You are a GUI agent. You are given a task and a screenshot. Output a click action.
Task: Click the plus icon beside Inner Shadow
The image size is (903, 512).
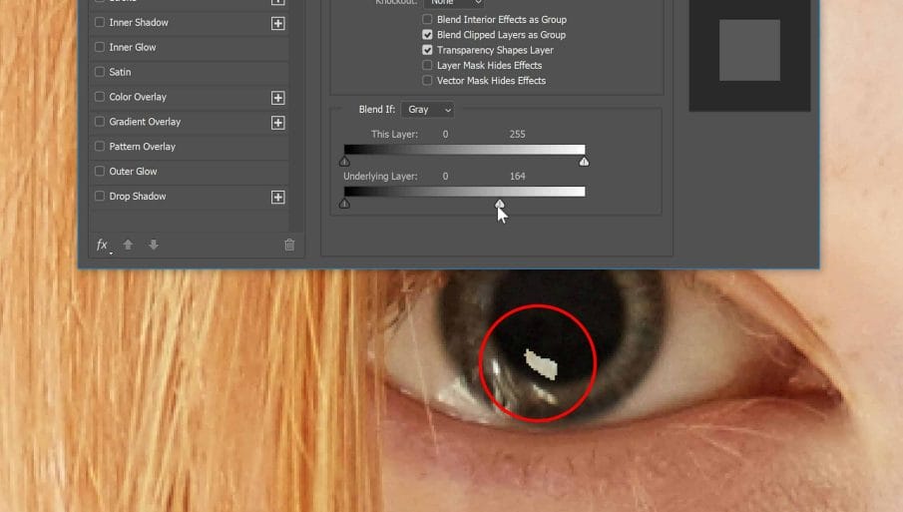[x=278, y=23]
